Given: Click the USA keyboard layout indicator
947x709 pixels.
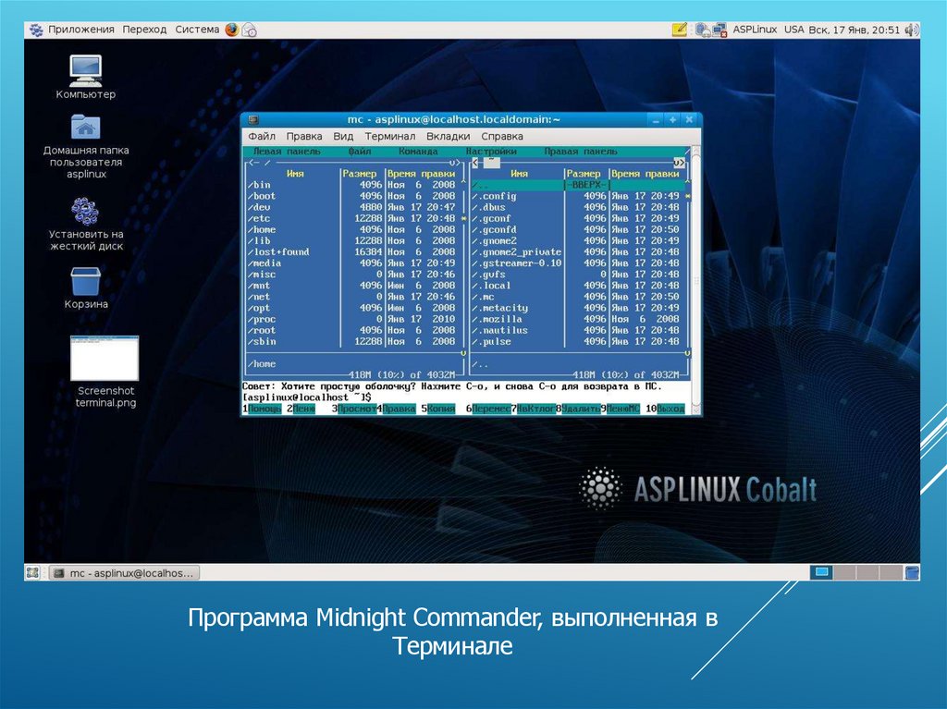Looking at the screenshot, I should [793, 30].
